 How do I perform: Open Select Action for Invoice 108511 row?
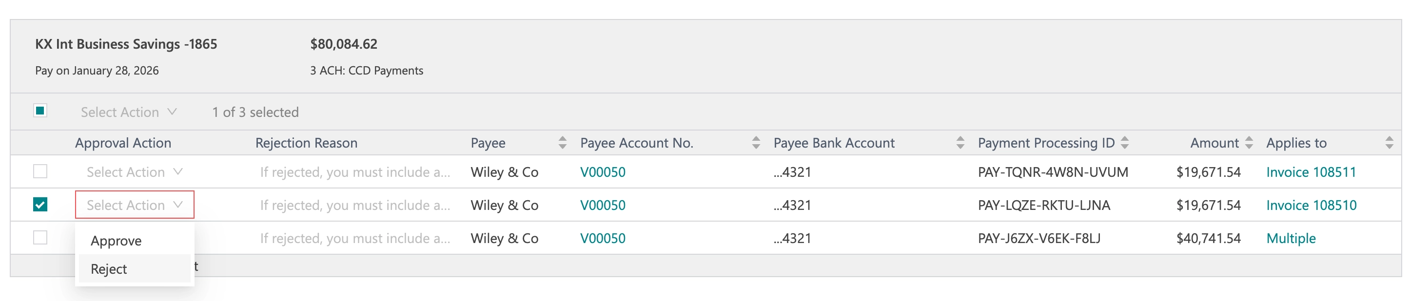tap(135, 172)
